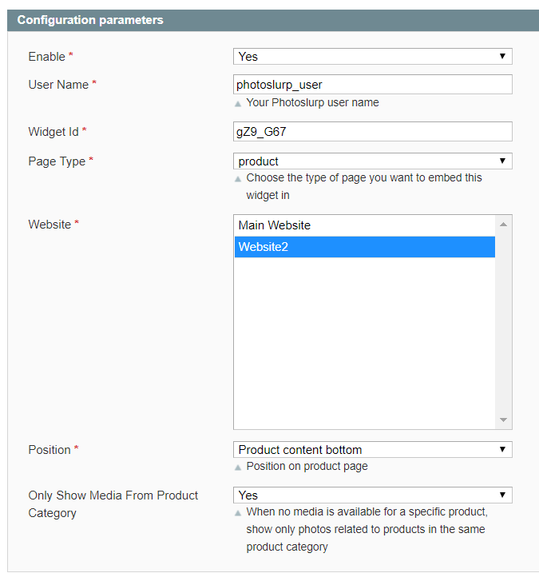Click the hint triangle beside 'When no media'
Image resolution: width=539 pixels, height=581 pixels.
(238, 513)
